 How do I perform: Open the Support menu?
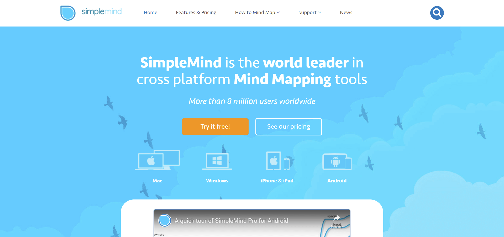(x=307, y=12)
